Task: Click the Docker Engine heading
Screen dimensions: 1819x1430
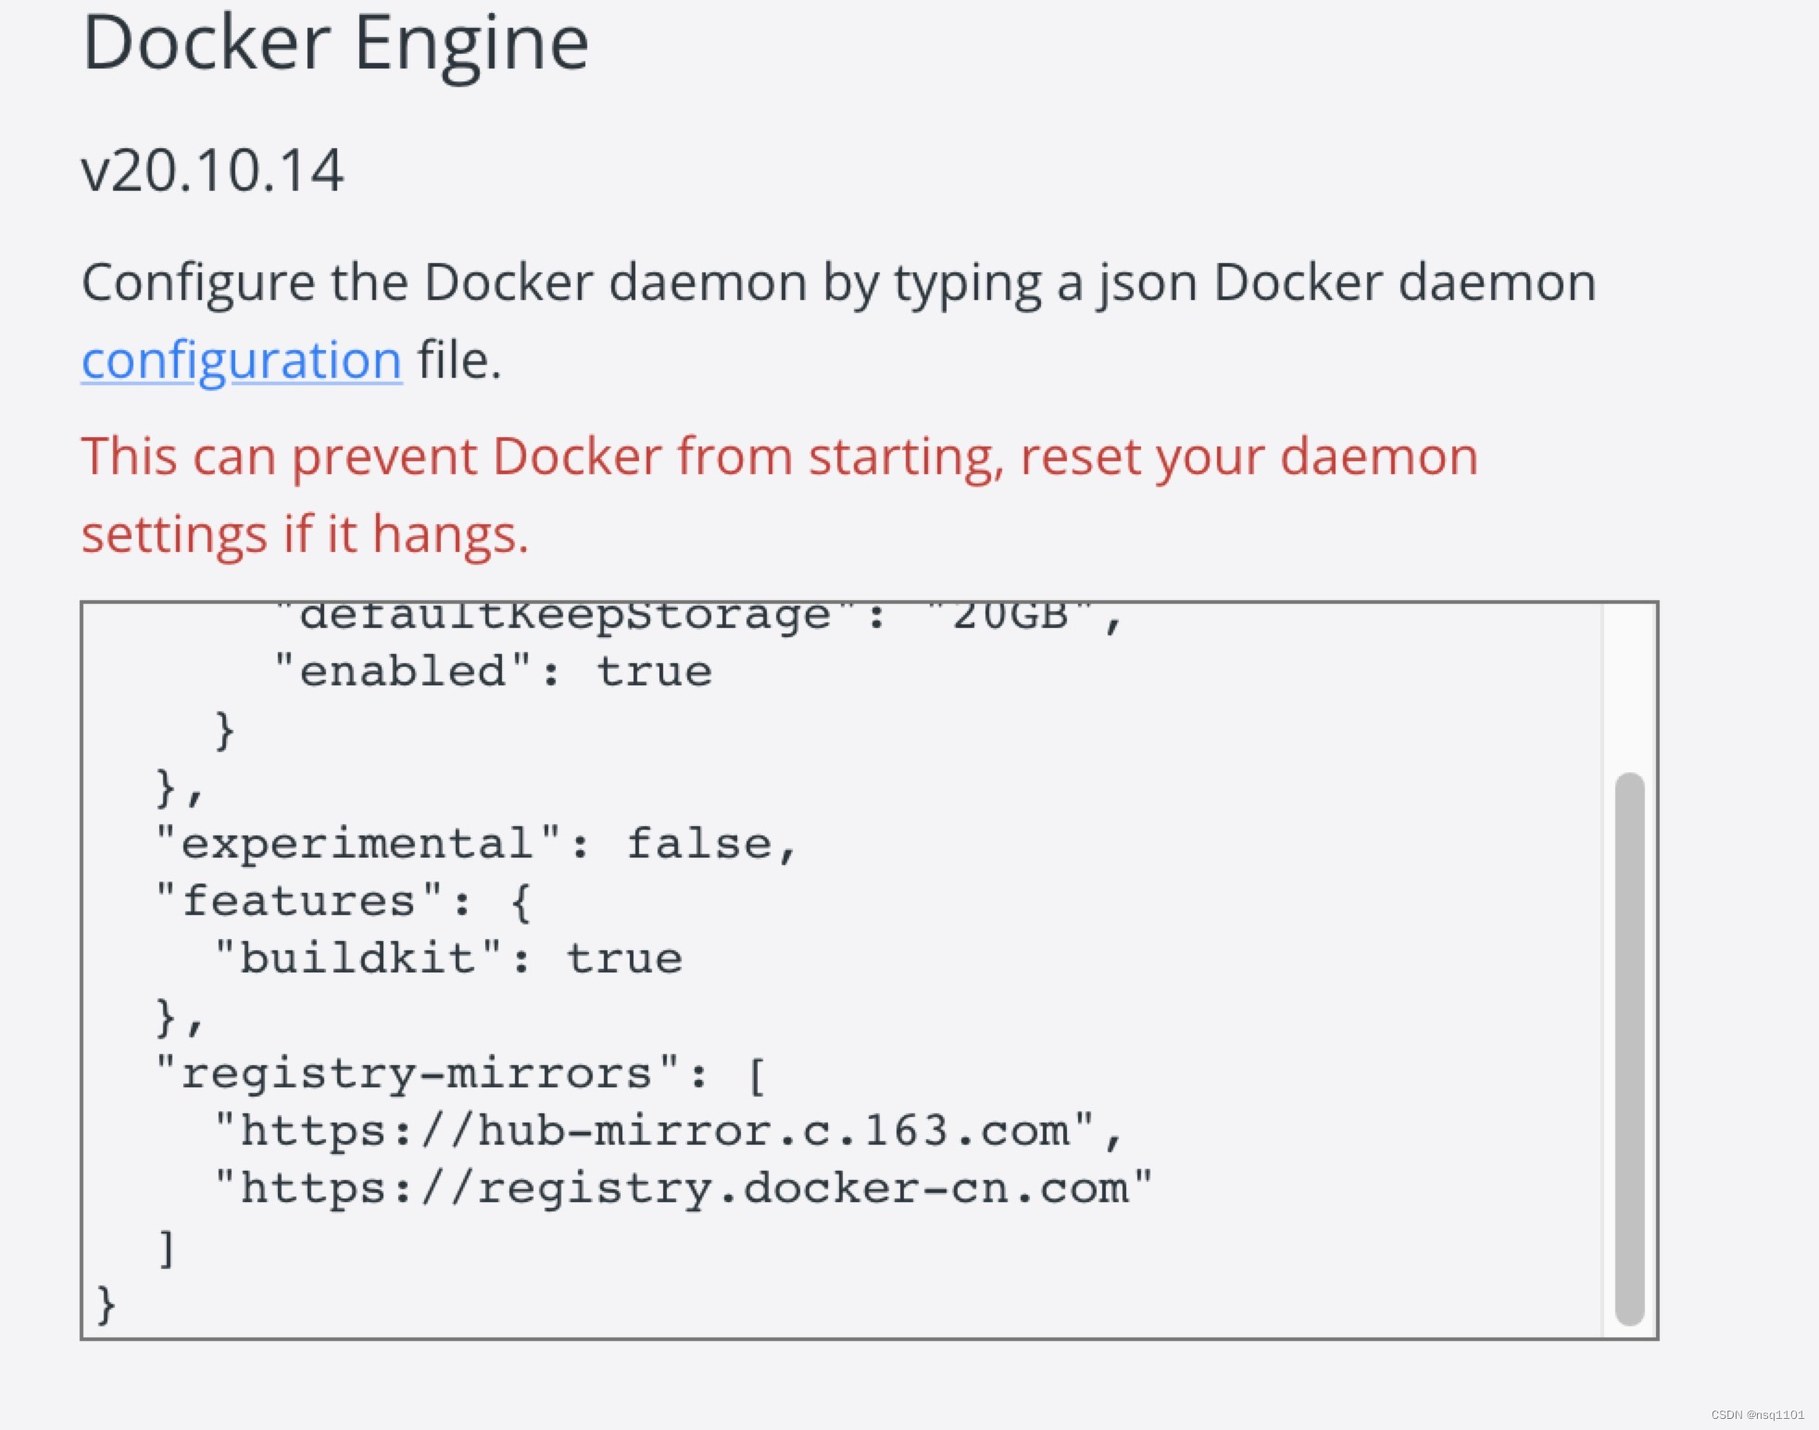Action: [335, 43]
